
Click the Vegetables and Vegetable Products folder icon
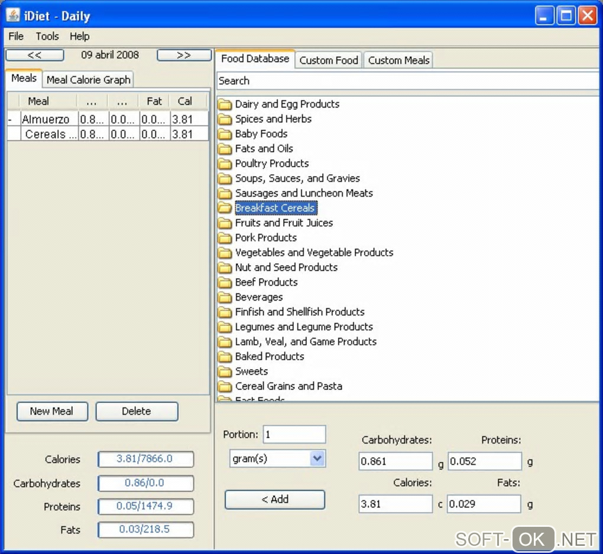pos(225,253)
